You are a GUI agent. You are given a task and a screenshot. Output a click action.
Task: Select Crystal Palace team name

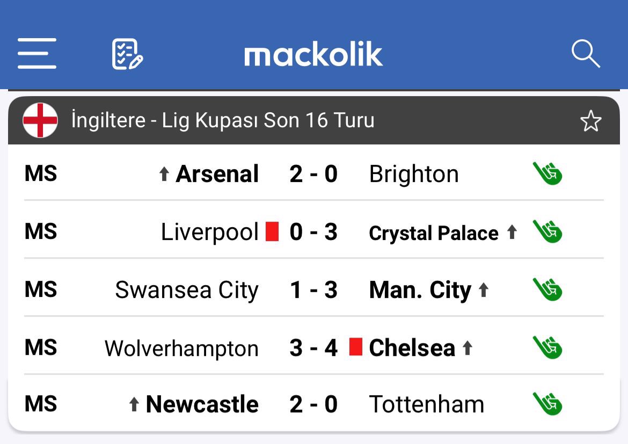pyautogui.click(x=434, y=233)
